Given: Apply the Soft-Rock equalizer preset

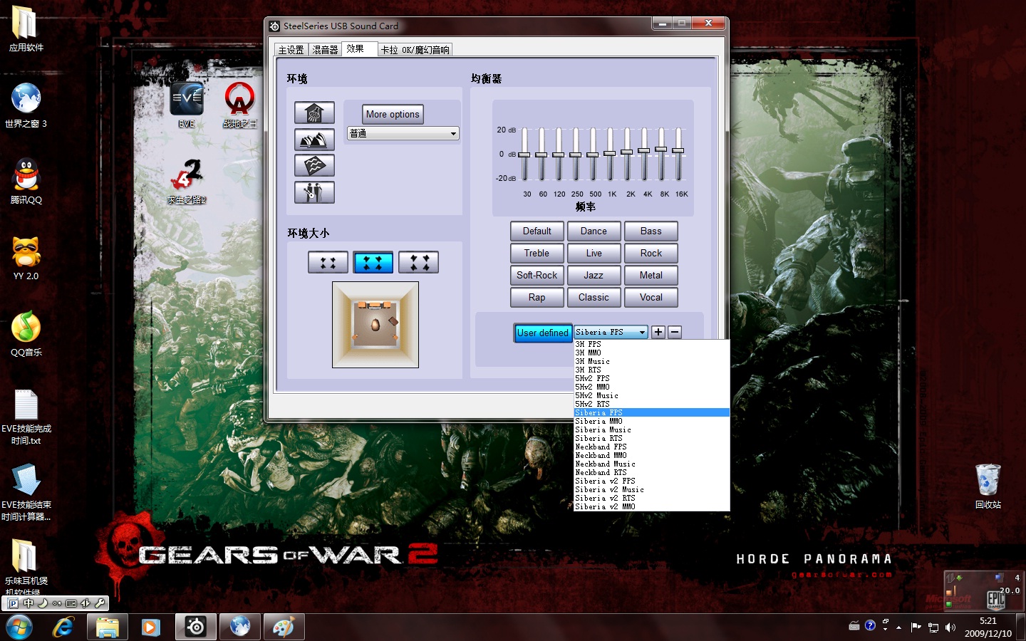Looking at the screenshot, I should click(x=537, y=275).
